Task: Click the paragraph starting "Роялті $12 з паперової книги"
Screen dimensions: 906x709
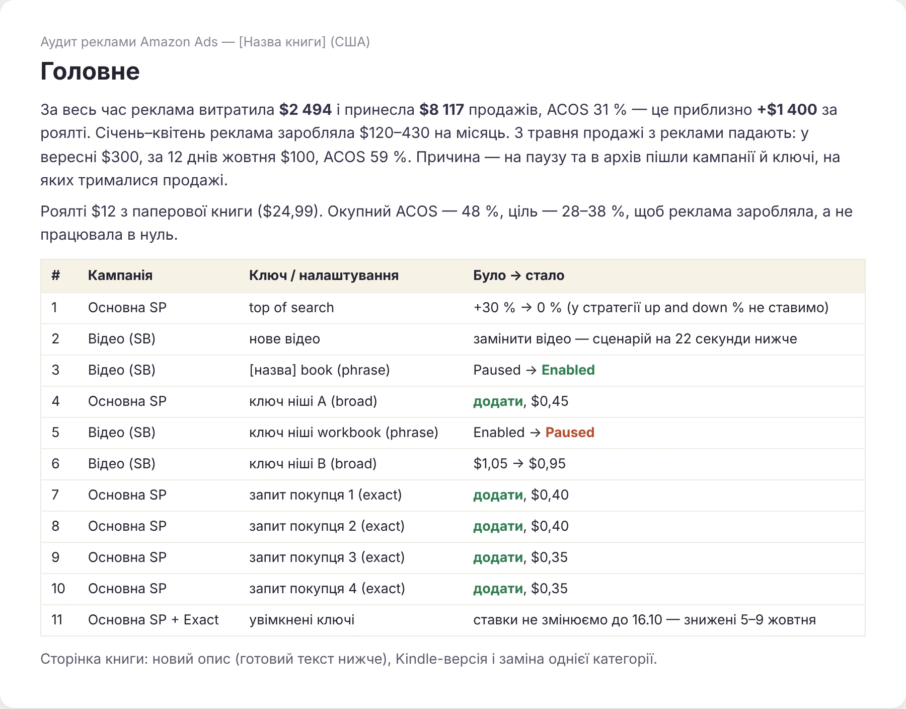Action: point(446,223)
